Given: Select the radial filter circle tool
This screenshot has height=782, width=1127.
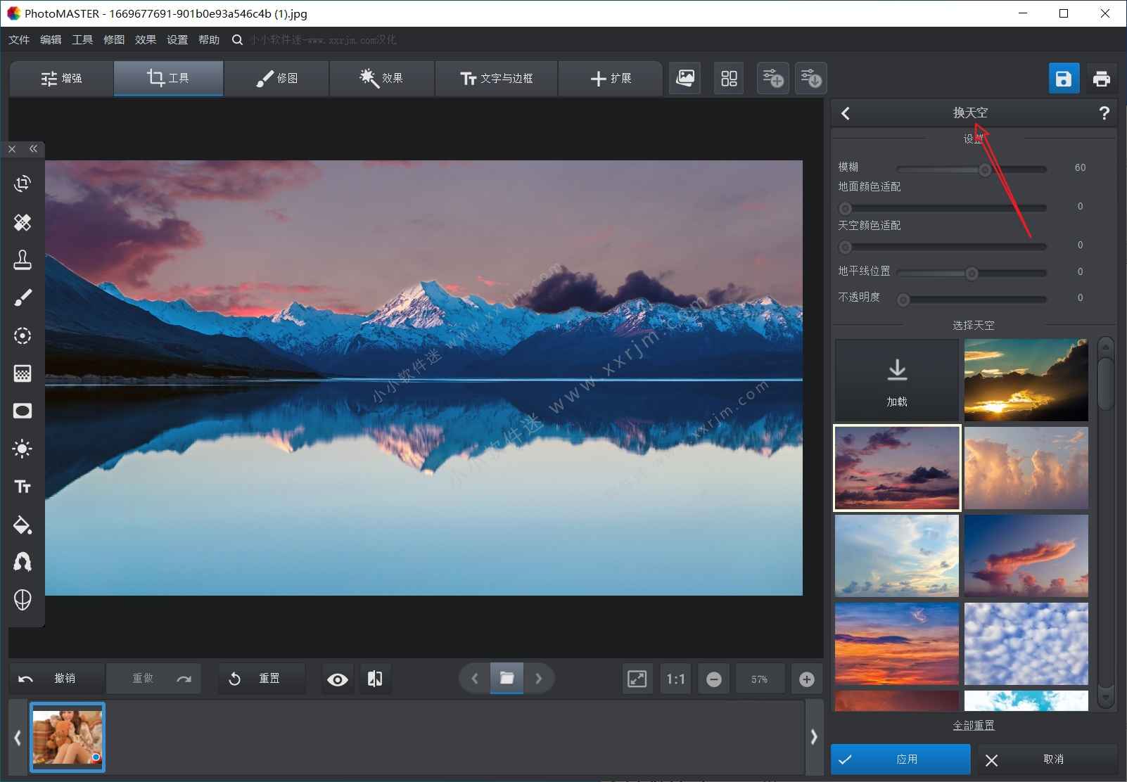Looking at the screenshot, I should pyautogui.click(x=23, y=336).
